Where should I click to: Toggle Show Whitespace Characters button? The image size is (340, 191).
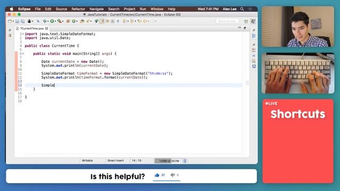(118, 21)
